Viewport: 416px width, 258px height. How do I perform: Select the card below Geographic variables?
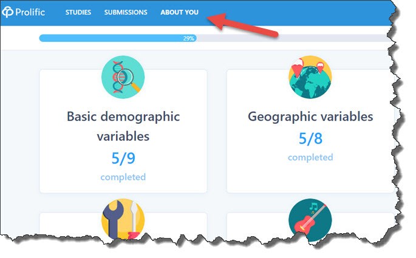click(309, 225)
